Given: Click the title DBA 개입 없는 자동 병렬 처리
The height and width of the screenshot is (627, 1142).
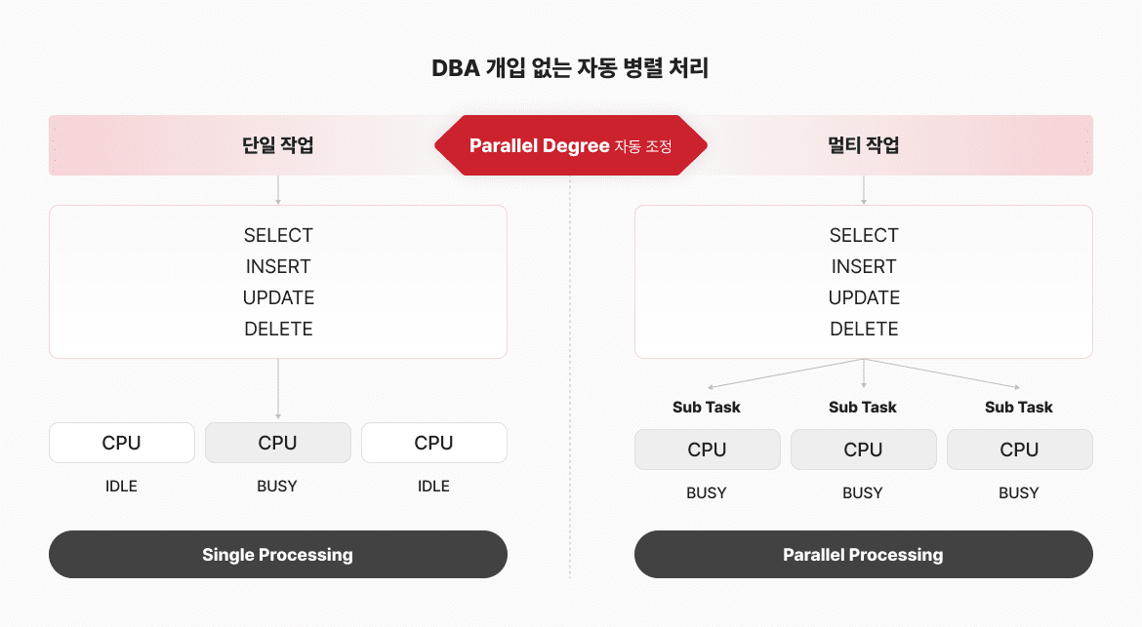Looking at the screenshot, I should 570,67.
